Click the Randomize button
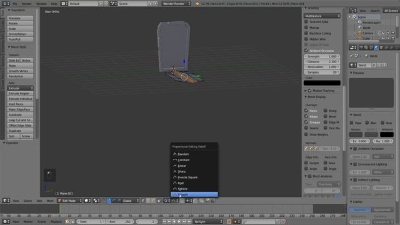 20,76
